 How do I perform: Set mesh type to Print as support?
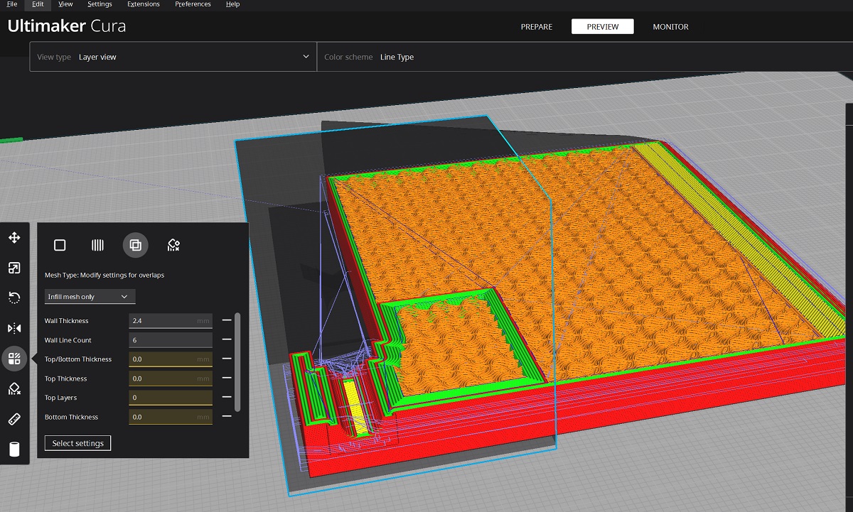point(97,245)
